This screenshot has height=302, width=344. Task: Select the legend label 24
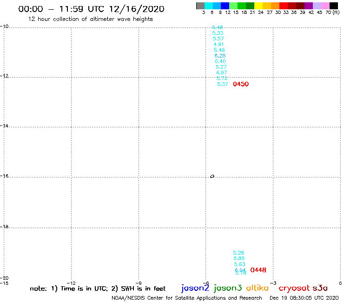(261, 13)
